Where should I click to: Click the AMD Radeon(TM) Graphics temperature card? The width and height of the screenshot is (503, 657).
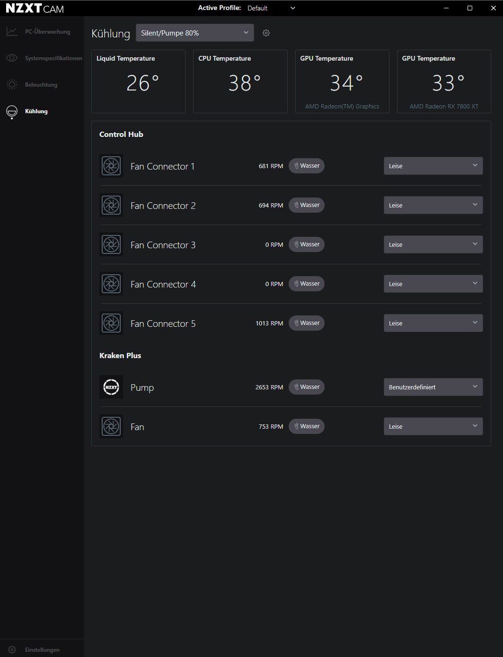(x=342, y=81)
